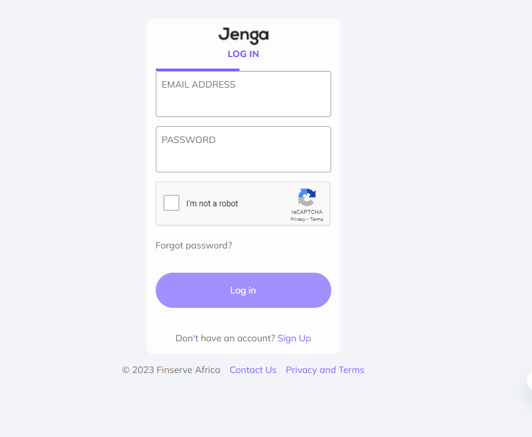The height and width of the screenshot is (437, 532).
Task: Open the Forgot password? link
Action: [x=194, y=246]
